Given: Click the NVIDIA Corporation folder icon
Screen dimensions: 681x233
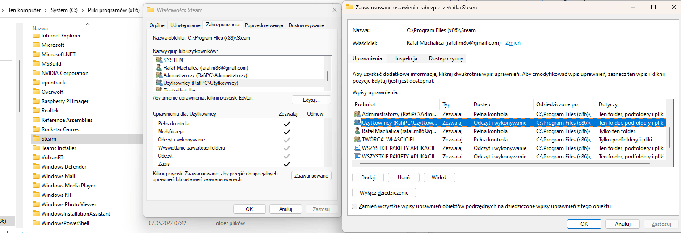Looking at the screenshot, I should coord(36,73).
